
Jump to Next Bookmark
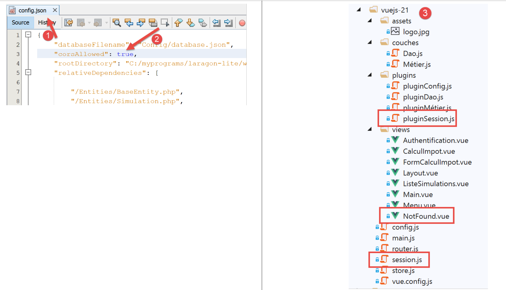(190, 23)
